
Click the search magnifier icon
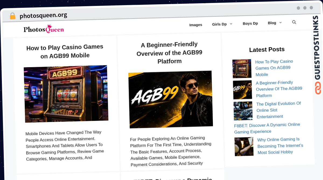pyautogui.click(x=294, y=22)
